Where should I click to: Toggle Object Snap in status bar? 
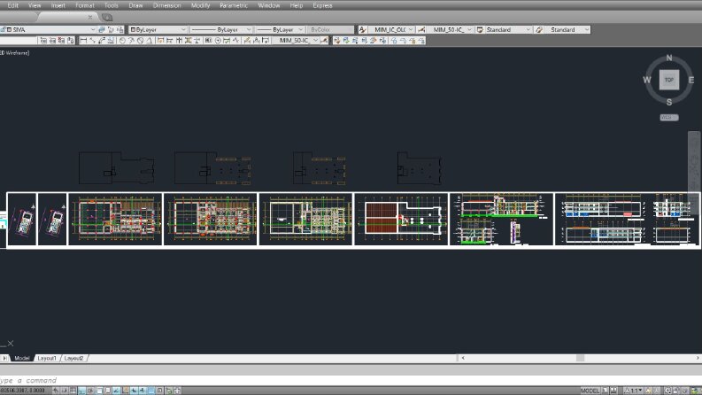click(x=99, y=391)
